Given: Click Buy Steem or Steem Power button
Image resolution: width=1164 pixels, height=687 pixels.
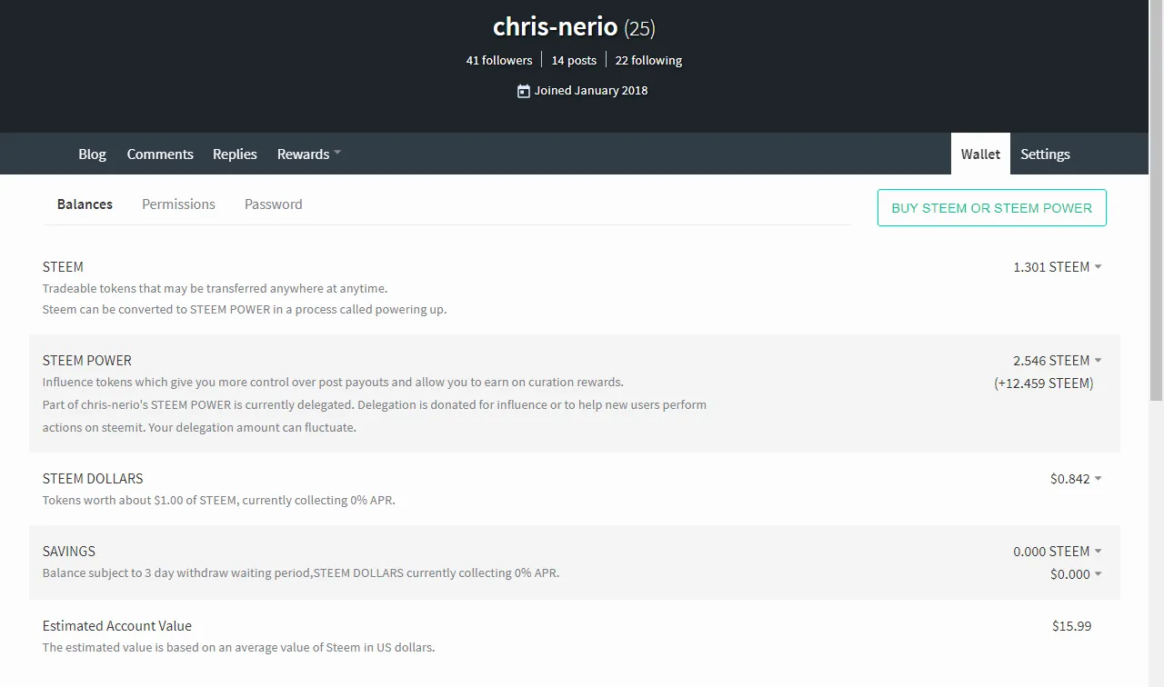Looking at the screenshot, I should 992,207.
